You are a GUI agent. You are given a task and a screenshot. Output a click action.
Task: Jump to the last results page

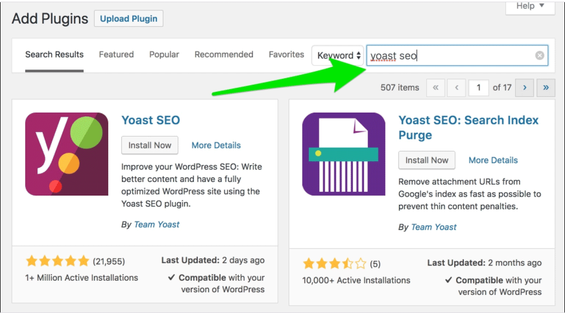pos(545,87)
